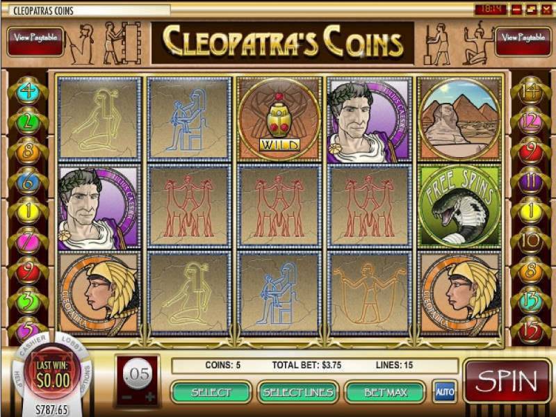Select the payline 15 red orb

click(530, 331)
